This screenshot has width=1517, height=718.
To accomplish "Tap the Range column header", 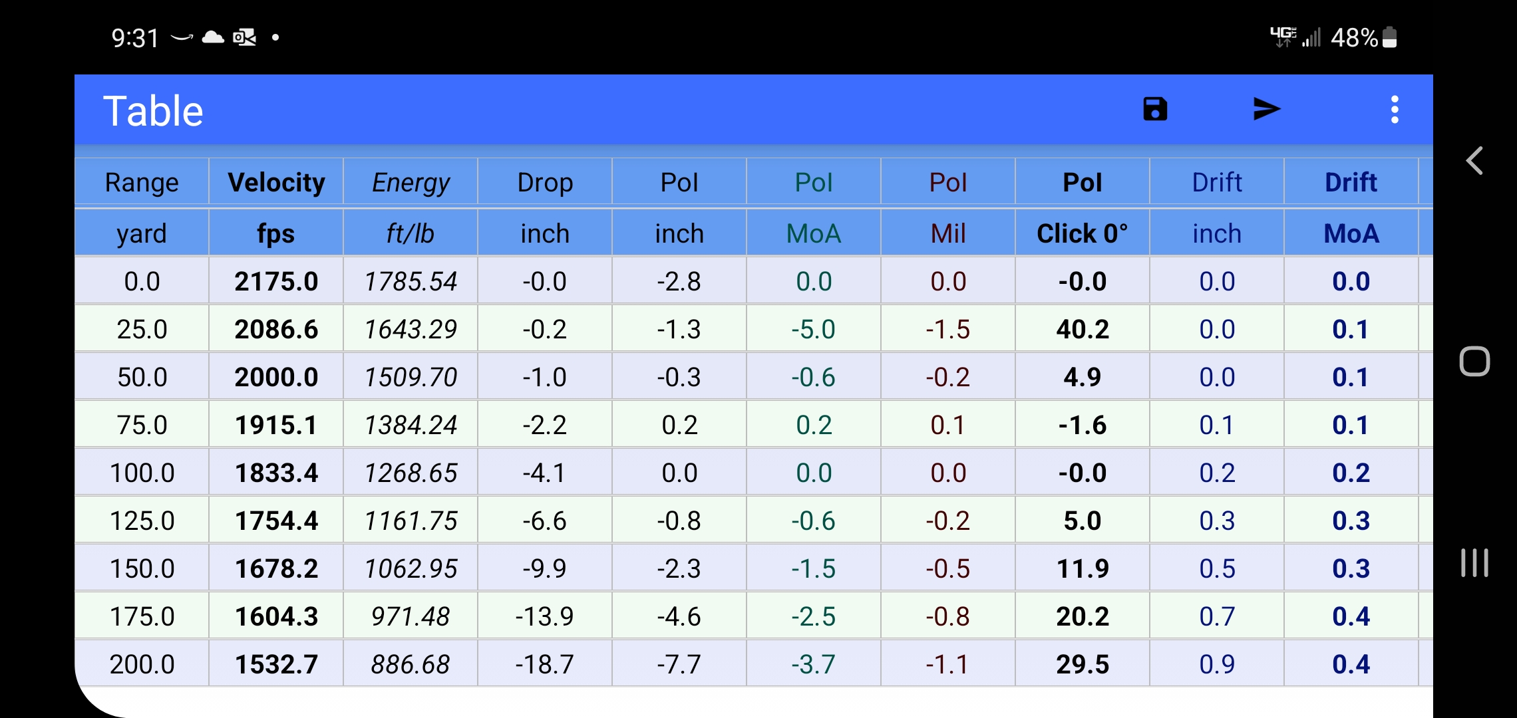I will (x=142, y=182).
